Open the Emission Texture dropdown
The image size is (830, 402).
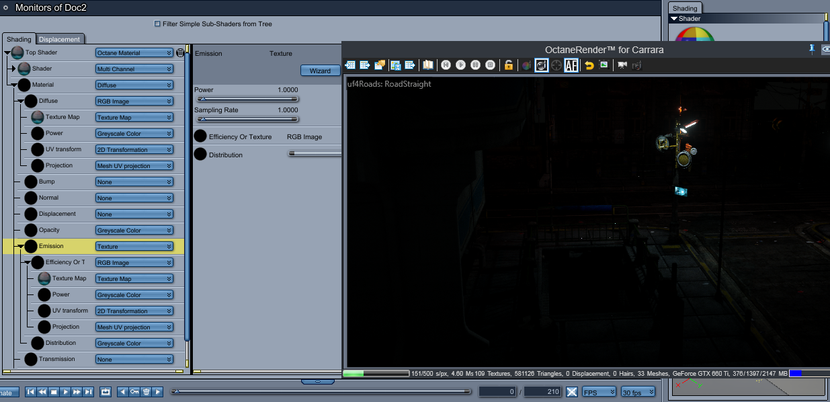pyautogui.click(x=134, y=246)
